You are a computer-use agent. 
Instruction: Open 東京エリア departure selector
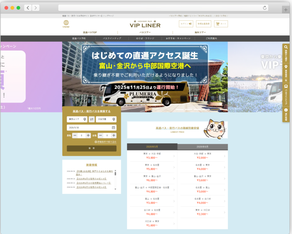77,119
